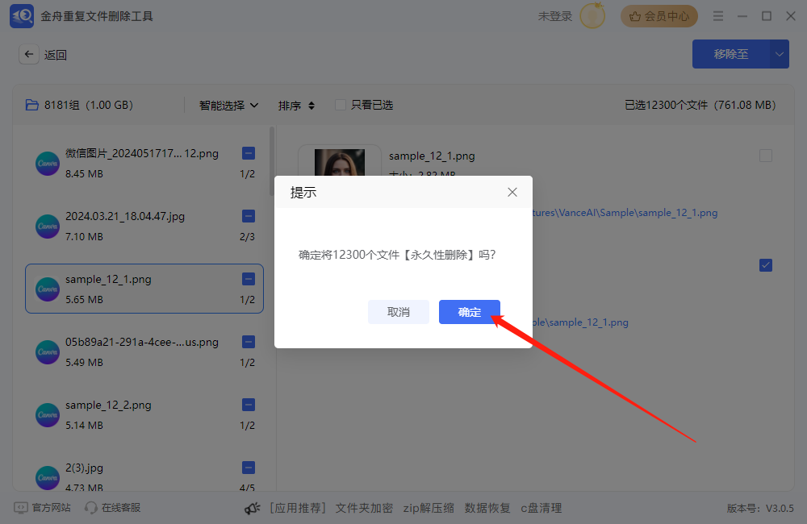Expand the 移除至 dropdown arrow
Screen dimensions: 807x524
(780, 54)
